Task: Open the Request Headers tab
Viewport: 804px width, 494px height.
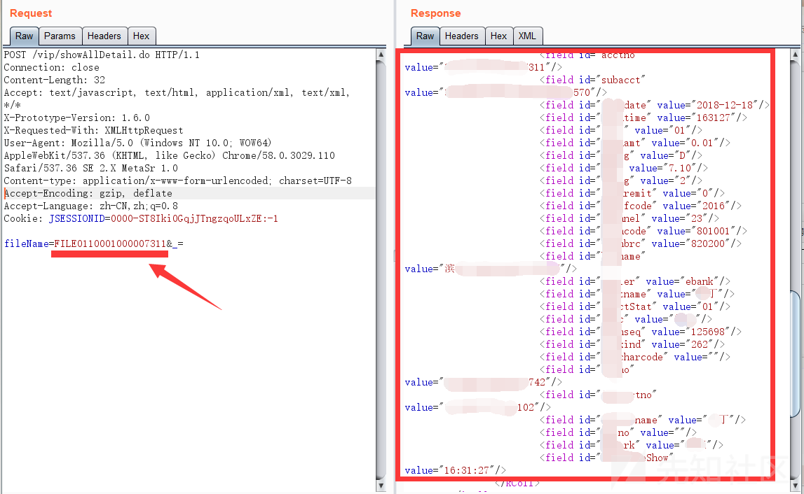Action: tap(104, 36)
